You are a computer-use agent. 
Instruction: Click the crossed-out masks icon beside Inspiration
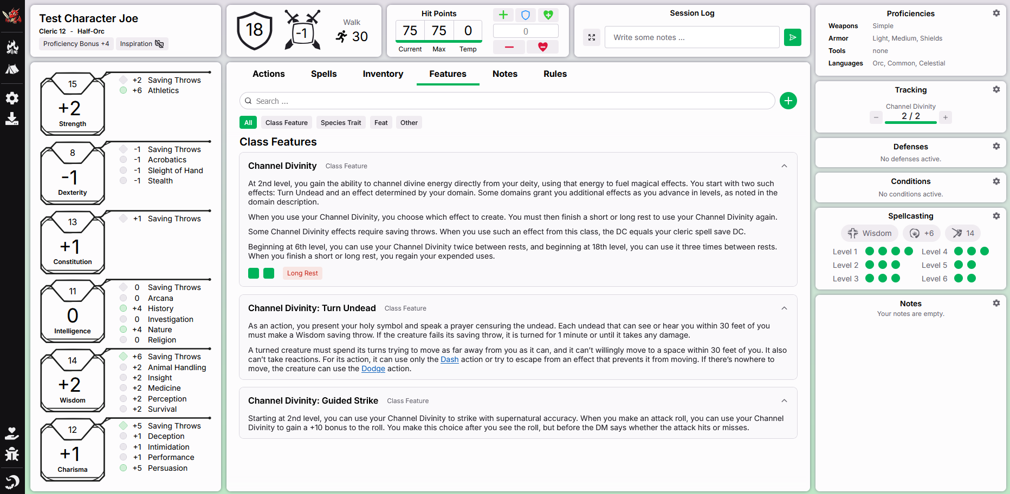[159, 44]
